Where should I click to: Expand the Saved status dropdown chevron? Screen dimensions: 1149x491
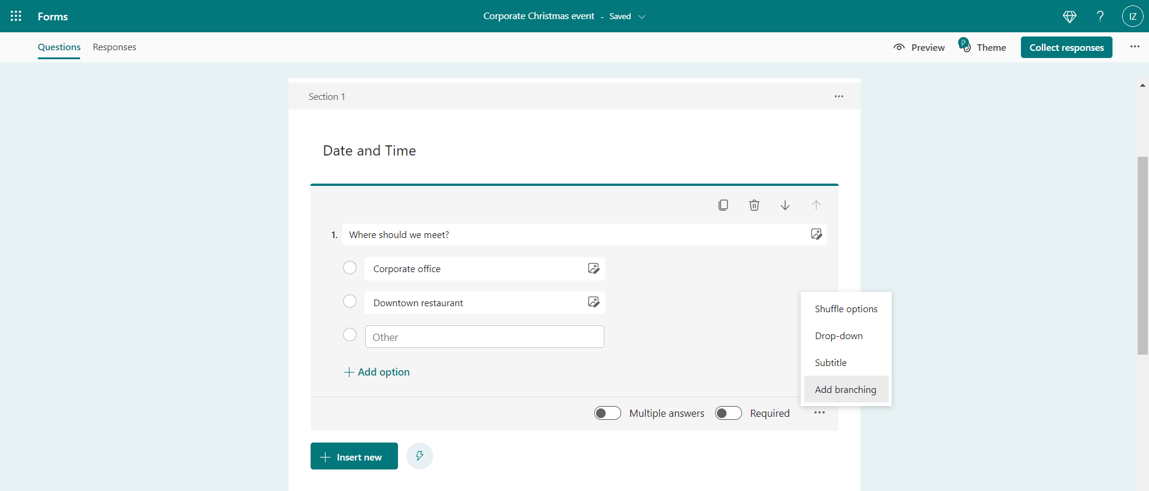pos(642,17)
